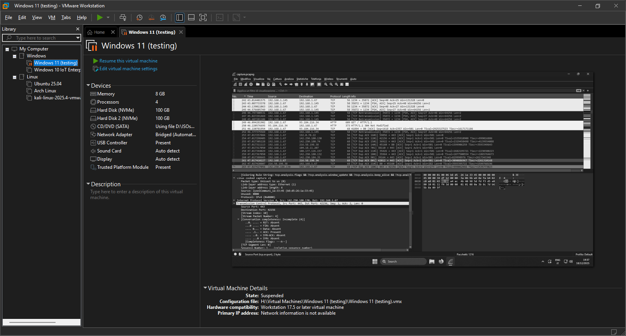Open the Snapshot Manager wrench icon
This screenshot has width=626, height=336.
coord(163,17)
